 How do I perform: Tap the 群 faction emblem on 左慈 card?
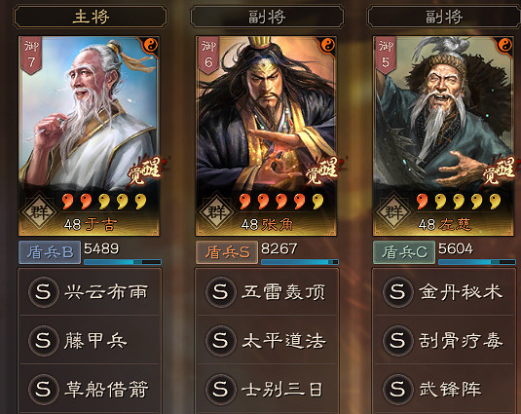[393, 212]
